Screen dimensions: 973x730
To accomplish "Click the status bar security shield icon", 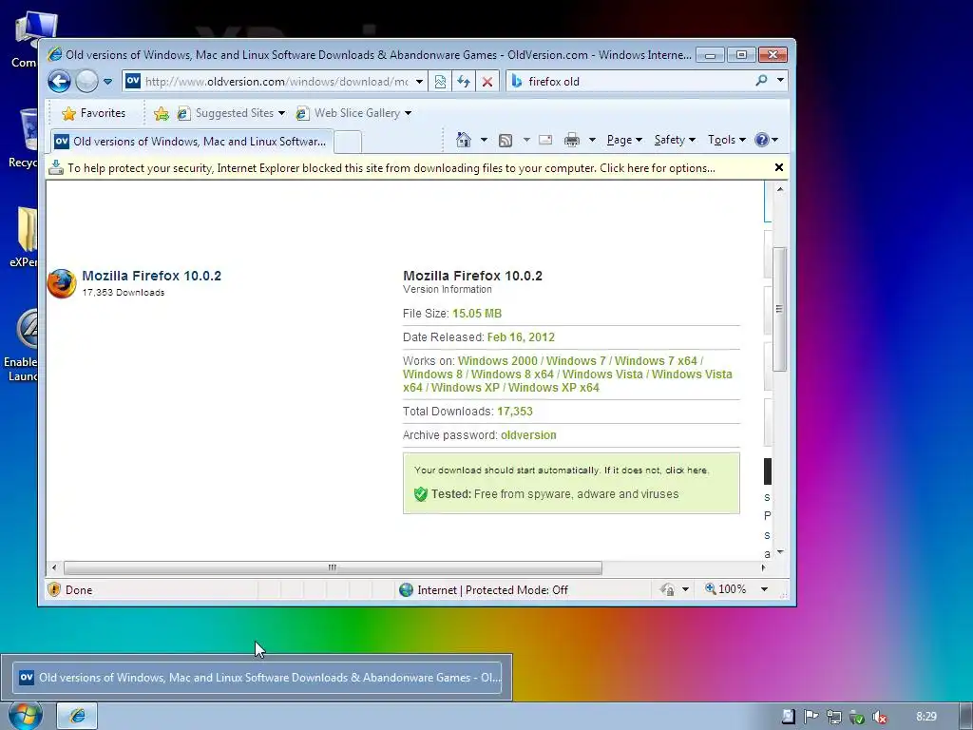I will 54,589.
